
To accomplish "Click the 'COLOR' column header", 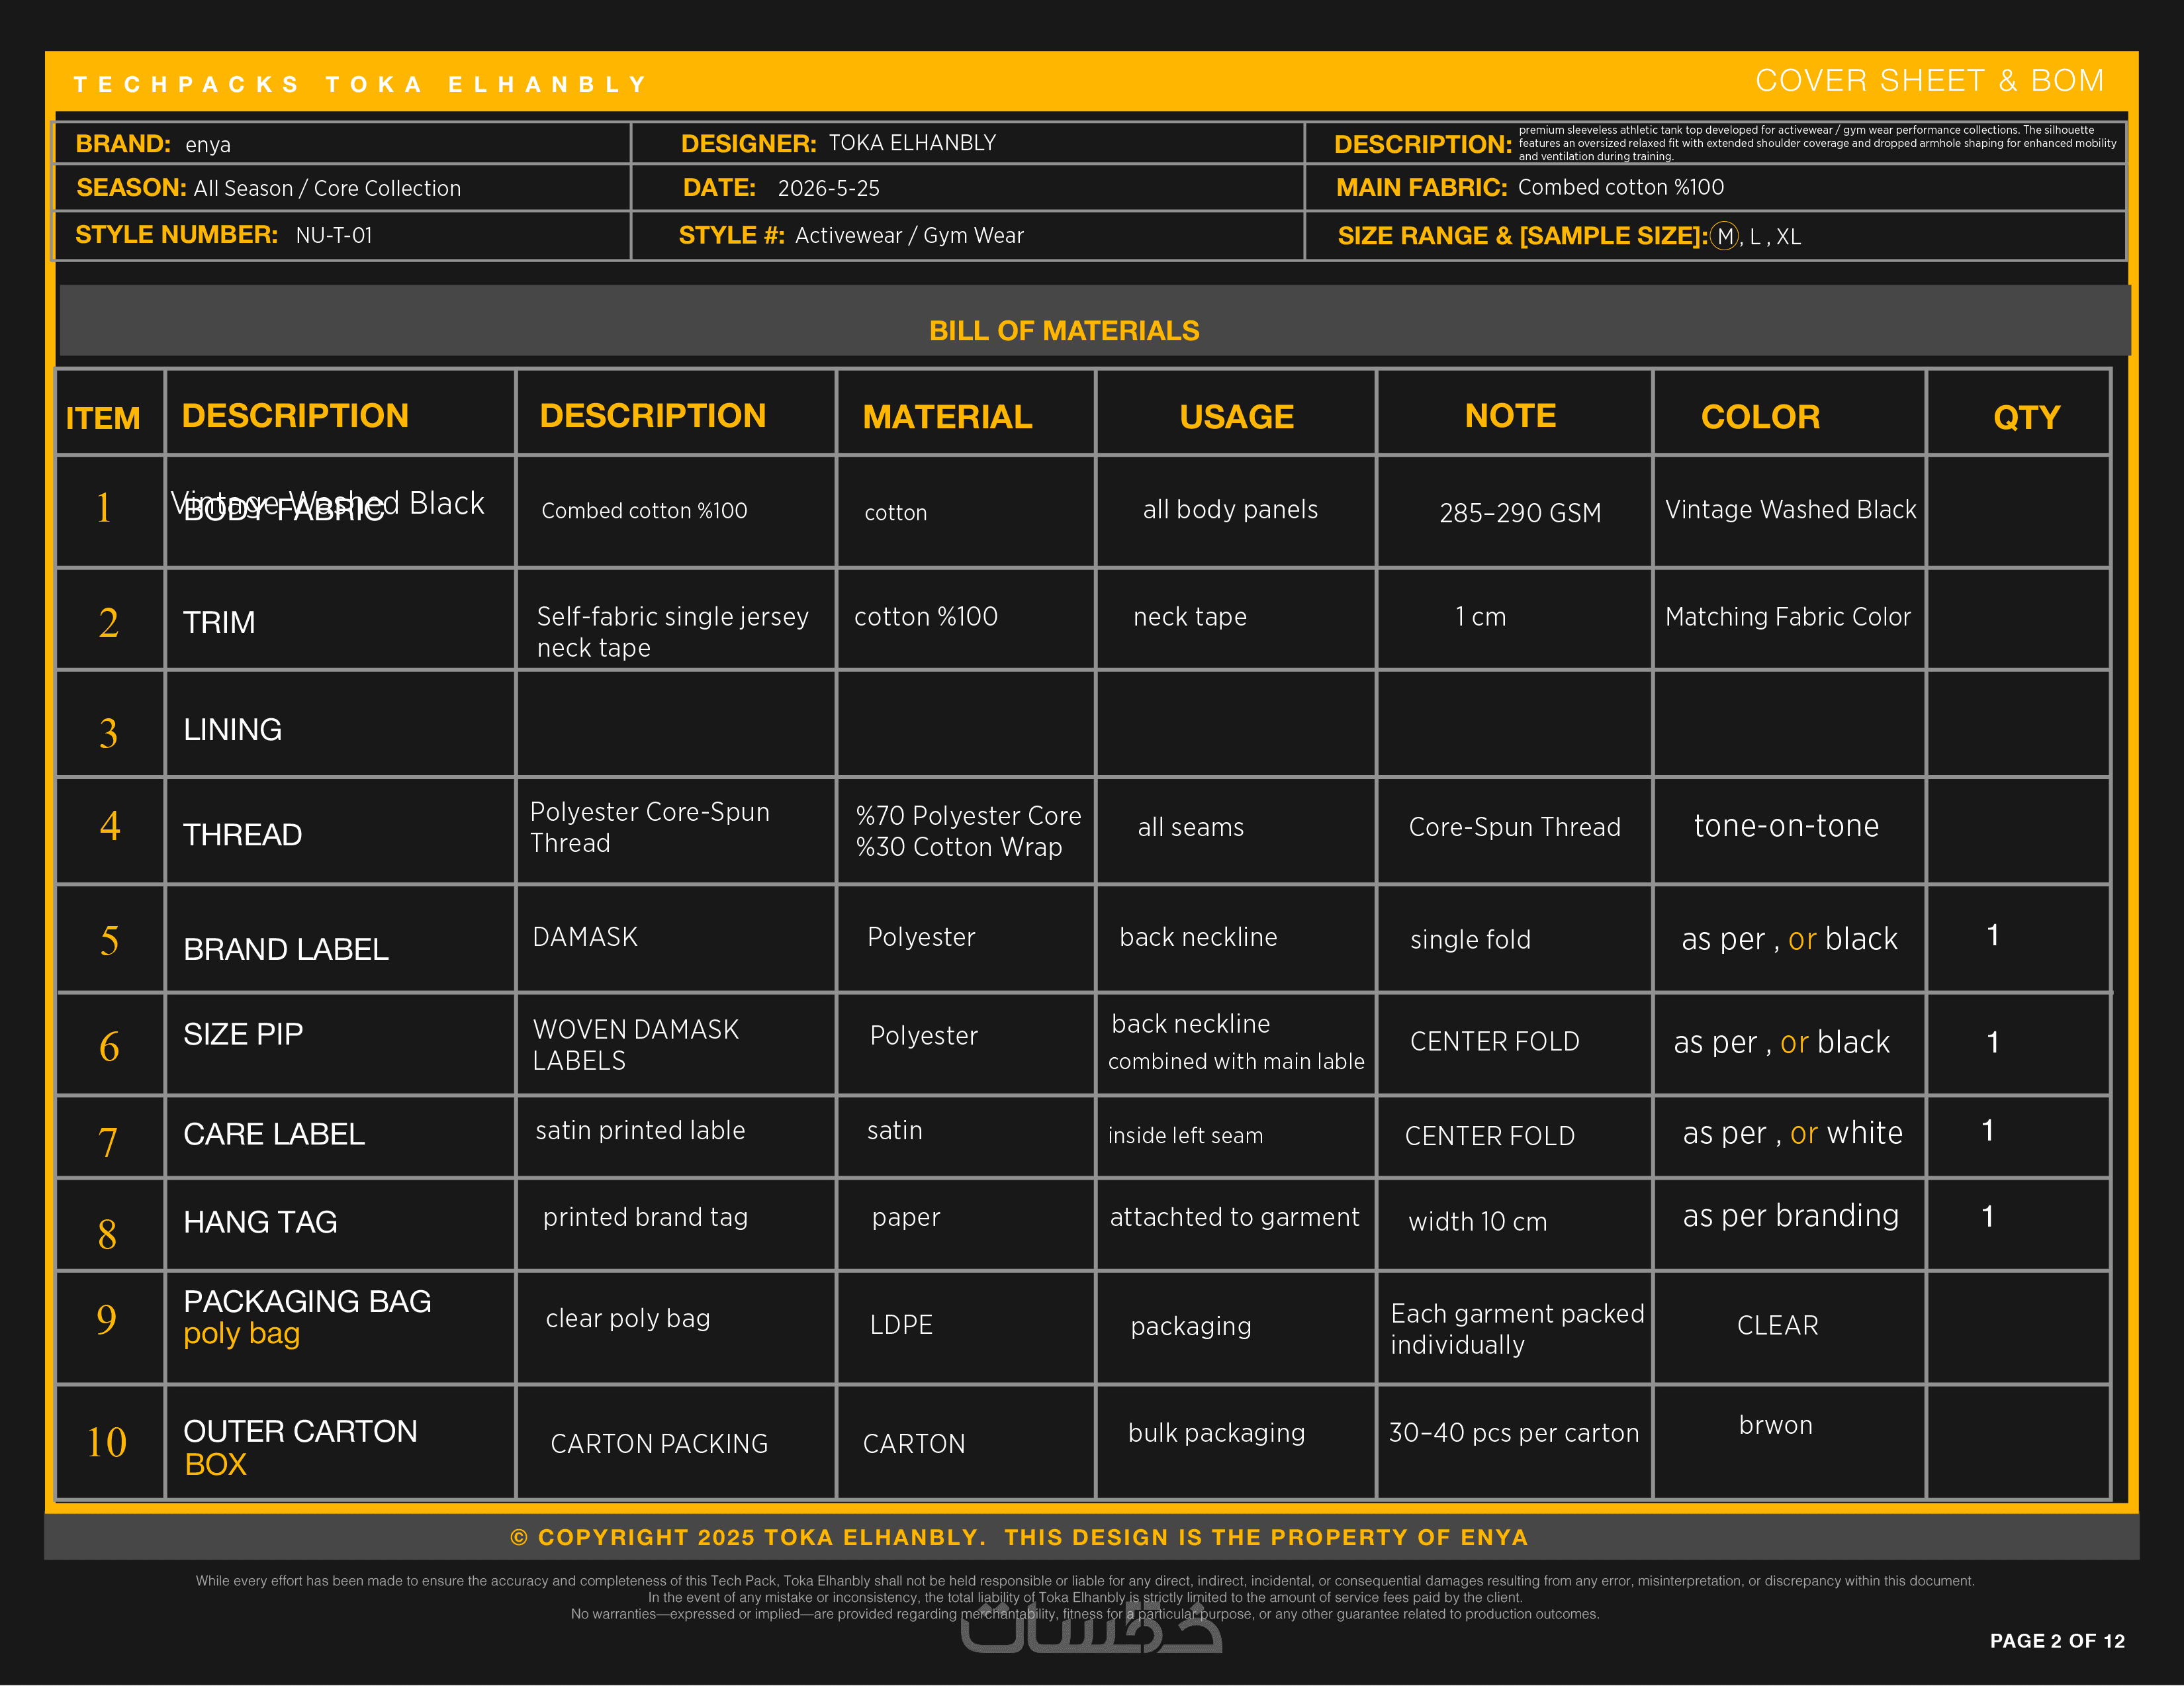I will click(x=1760, y=416).
